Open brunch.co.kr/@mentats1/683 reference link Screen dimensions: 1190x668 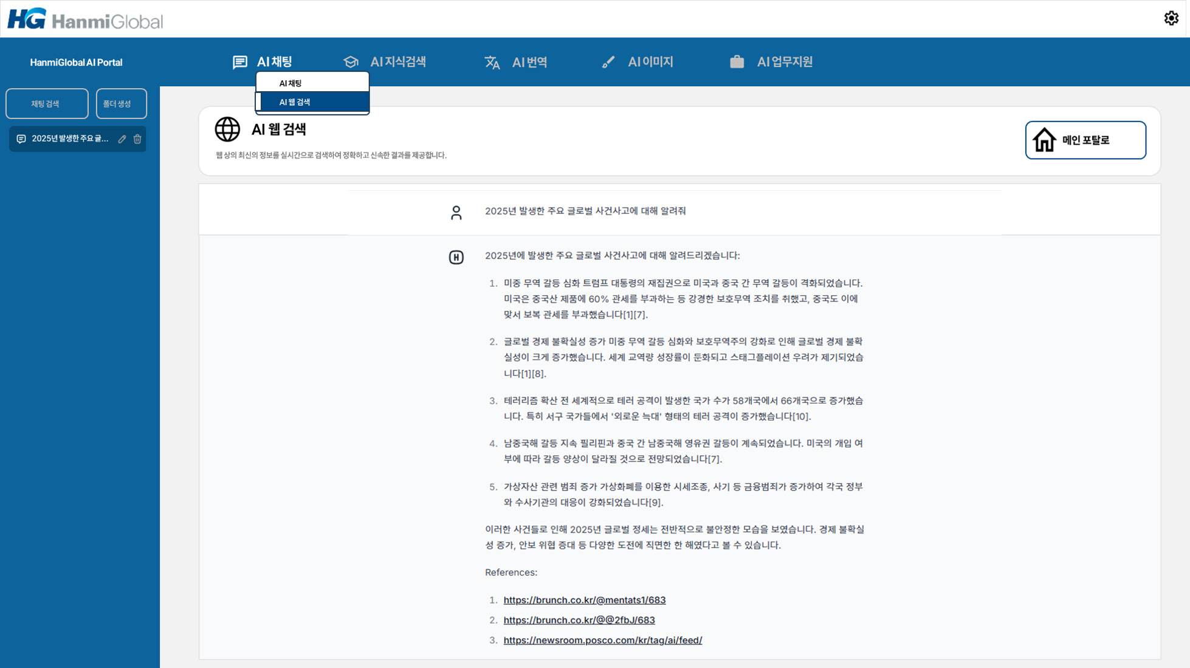[x=584, y=600]
